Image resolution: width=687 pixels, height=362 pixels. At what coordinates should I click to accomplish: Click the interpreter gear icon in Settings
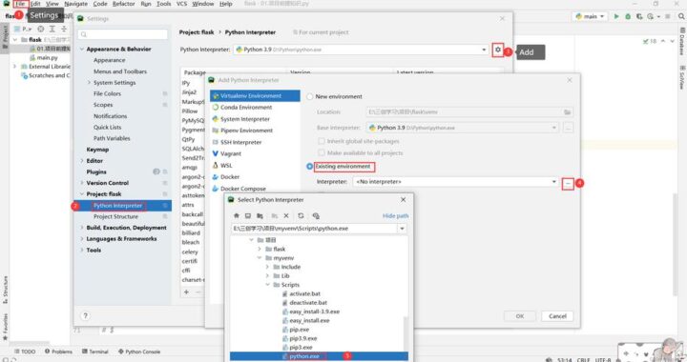(x=498, y=50)
